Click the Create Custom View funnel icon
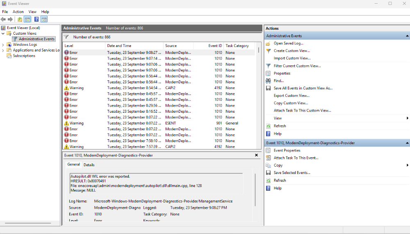The width and height of the screenshot is (410, 234). [x=268, y=51]
